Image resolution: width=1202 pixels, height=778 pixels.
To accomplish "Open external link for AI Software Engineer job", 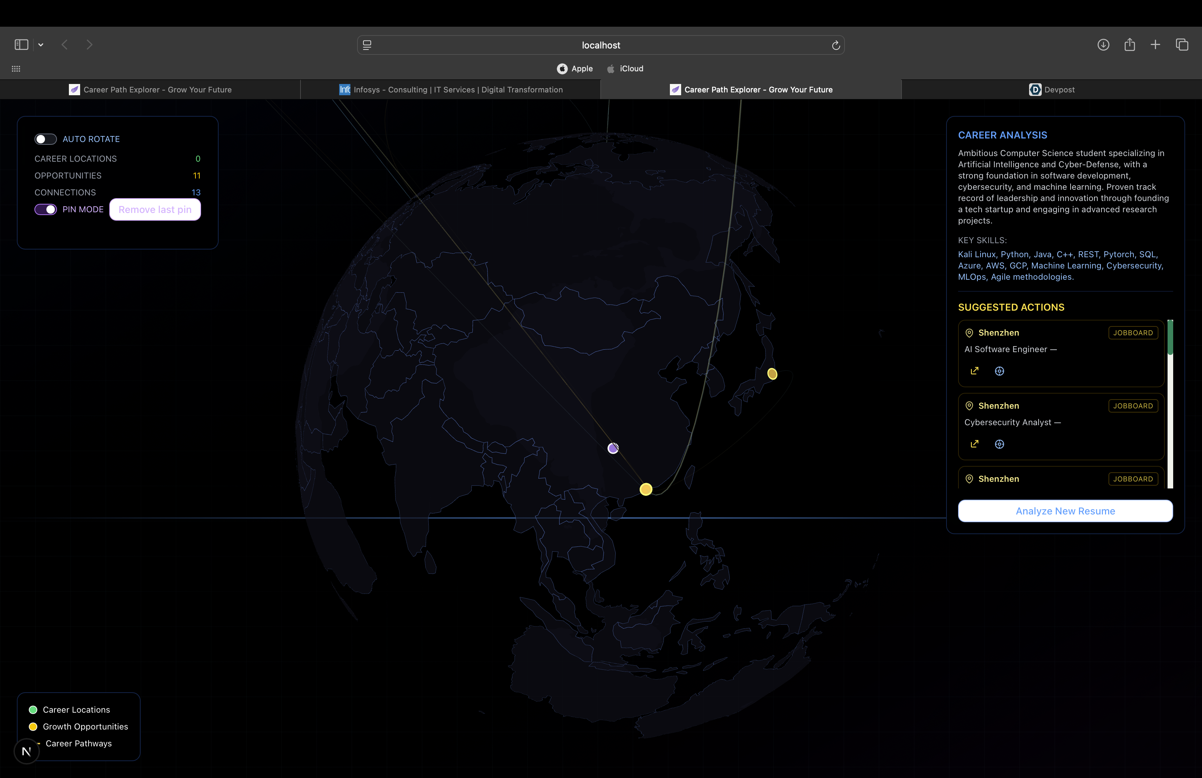I will (x=974, y=371).
